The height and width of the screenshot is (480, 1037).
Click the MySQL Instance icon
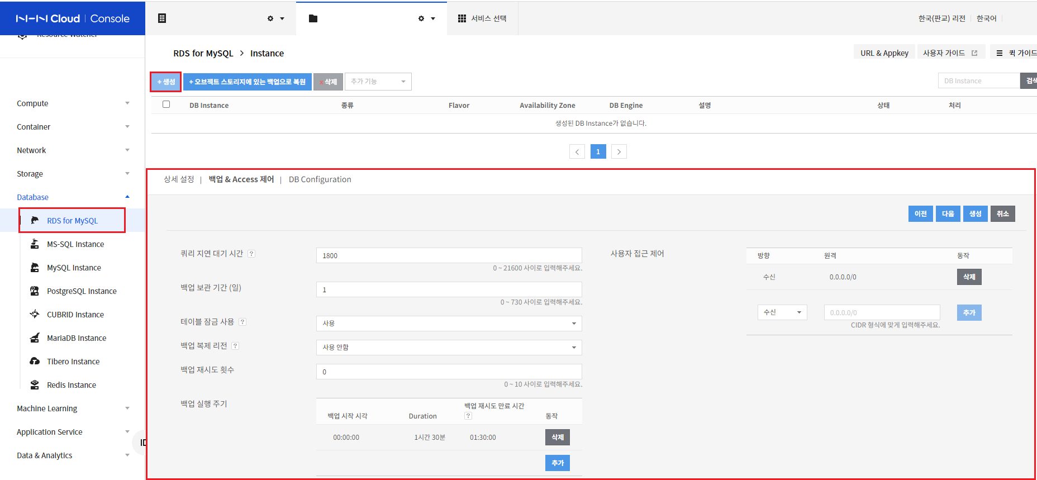point(35,268)
